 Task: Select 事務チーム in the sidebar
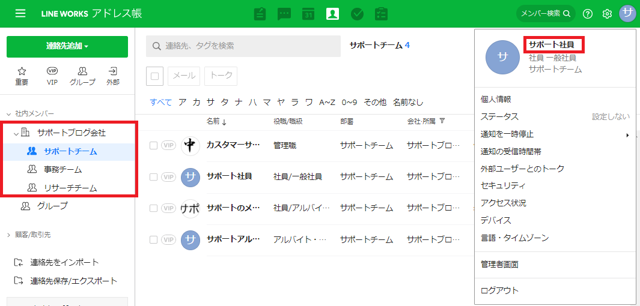coord(62,170)
